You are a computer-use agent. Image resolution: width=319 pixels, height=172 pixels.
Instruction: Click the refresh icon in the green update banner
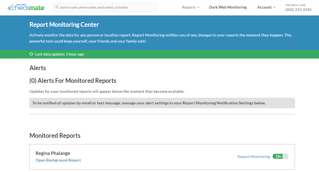(x=31, y=54)
